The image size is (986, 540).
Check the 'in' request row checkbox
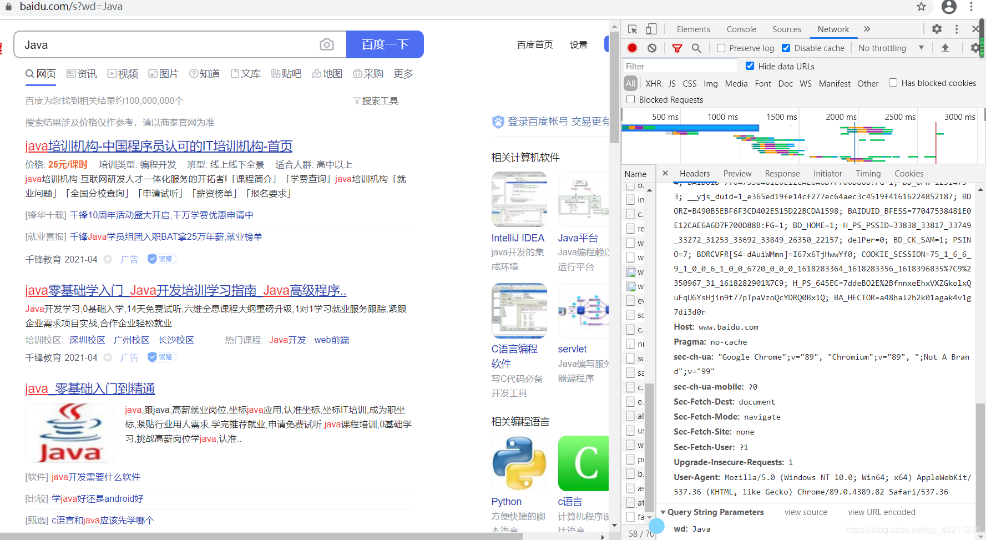tap(630, 199)
